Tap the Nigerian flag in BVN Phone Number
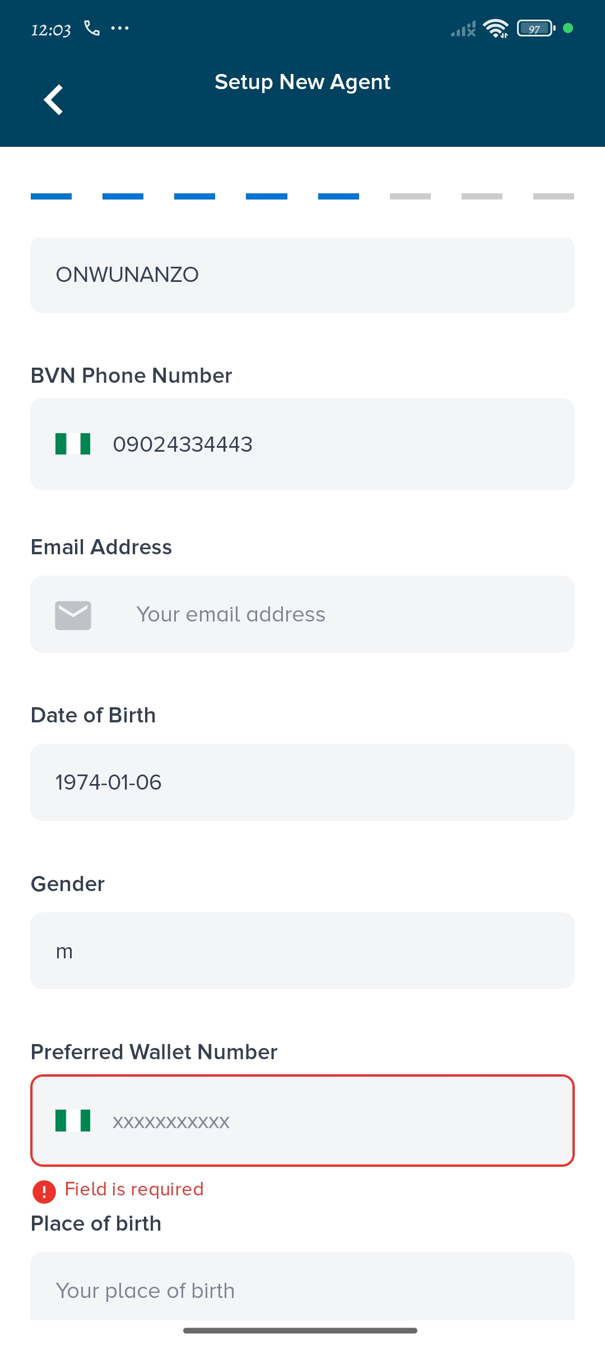 (73, 444)
